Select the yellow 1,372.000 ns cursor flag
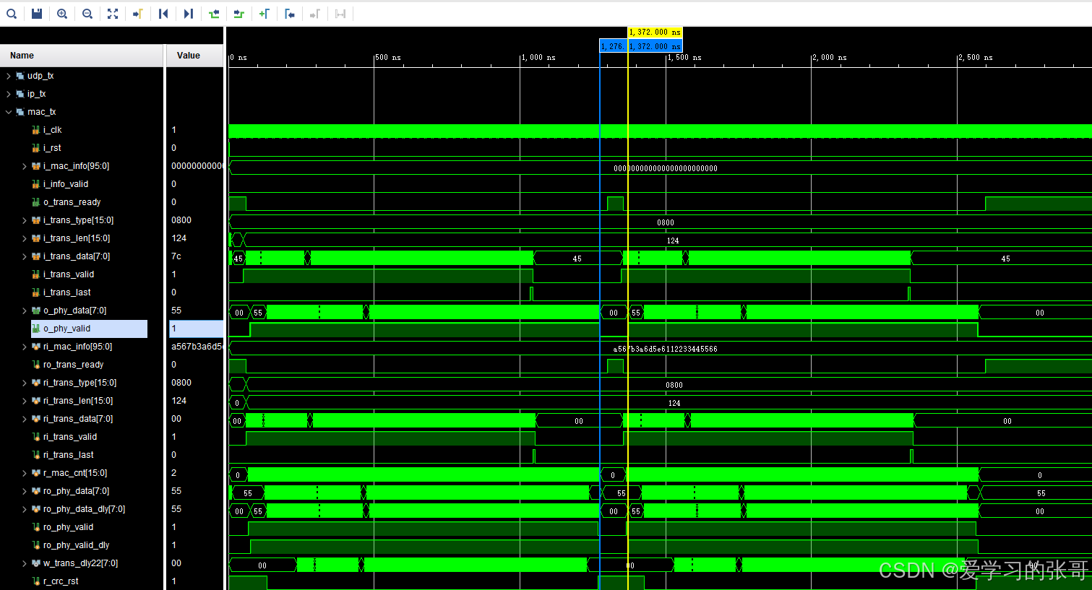This screenshot has width=1092, height=590. [x=655, y=32]
